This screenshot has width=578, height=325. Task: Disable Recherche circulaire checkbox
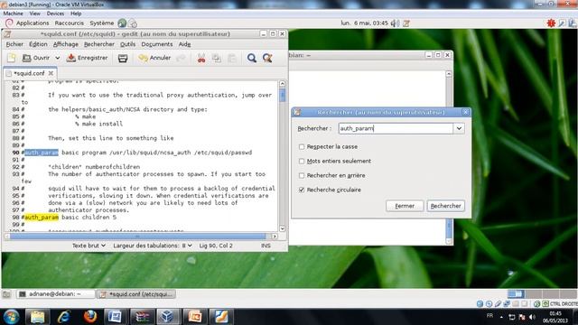point(302,190)
